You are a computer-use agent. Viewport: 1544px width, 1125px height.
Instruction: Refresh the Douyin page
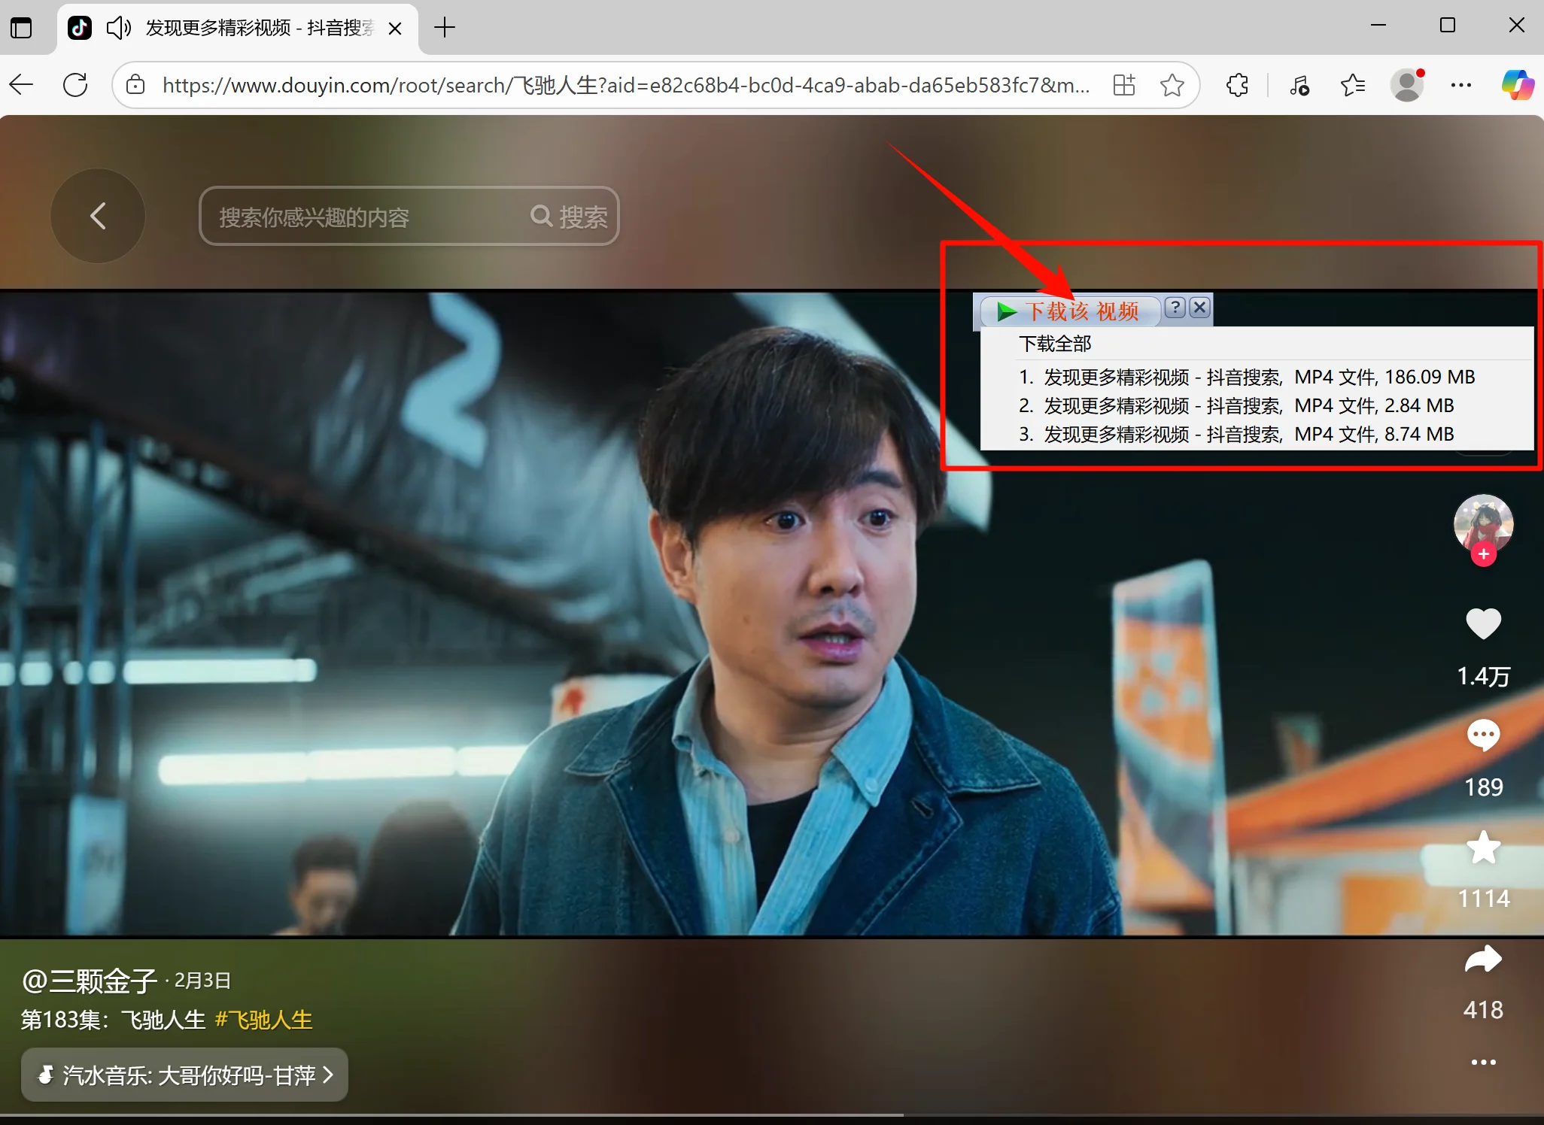(75, 85)
